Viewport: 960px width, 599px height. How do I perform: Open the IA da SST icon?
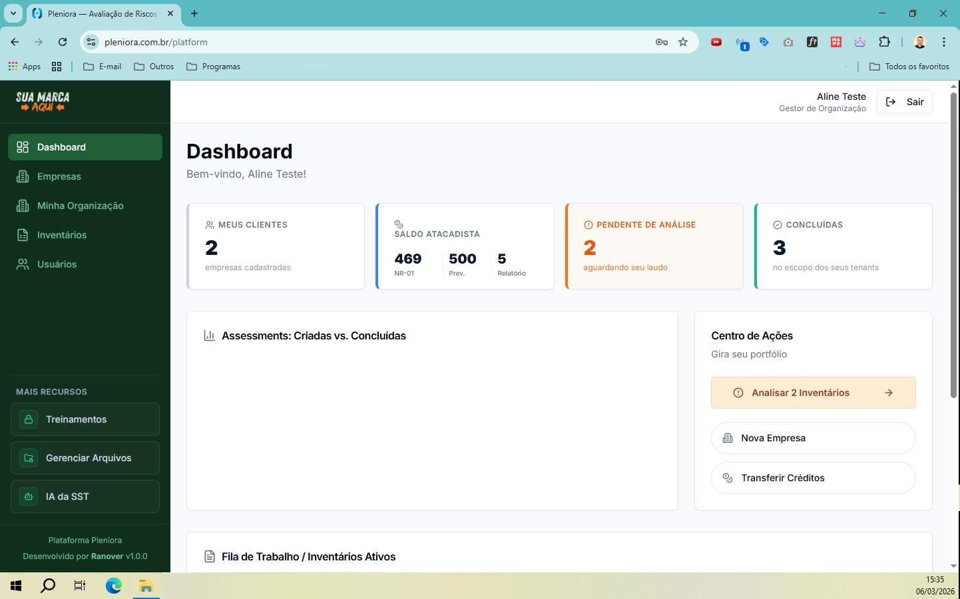tap(29, 497)
